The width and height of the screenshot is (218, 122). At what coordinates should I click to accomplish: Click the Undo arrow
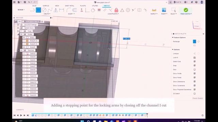pos(29,2)
